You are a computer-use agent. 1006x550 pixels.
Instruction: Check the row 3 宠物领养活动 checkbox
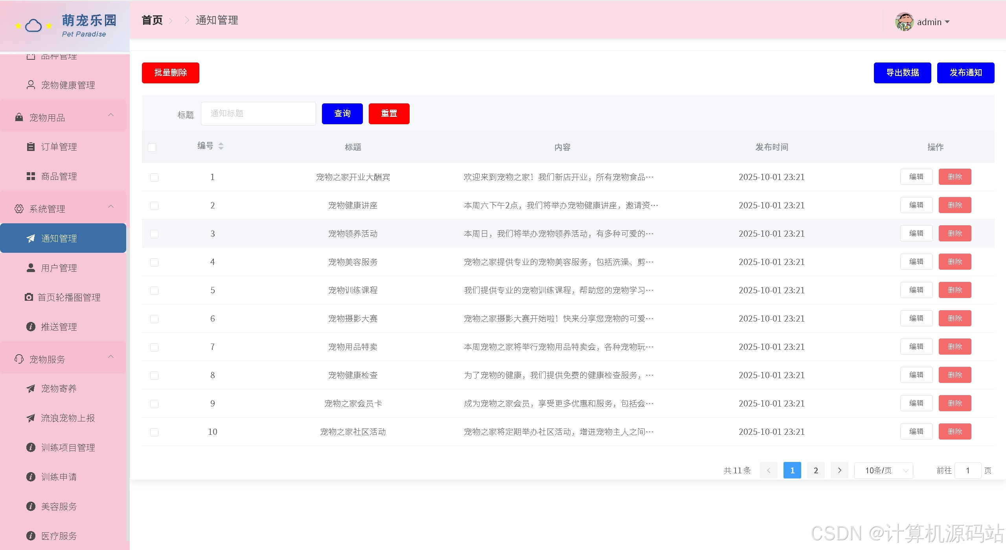pos(154,234)
